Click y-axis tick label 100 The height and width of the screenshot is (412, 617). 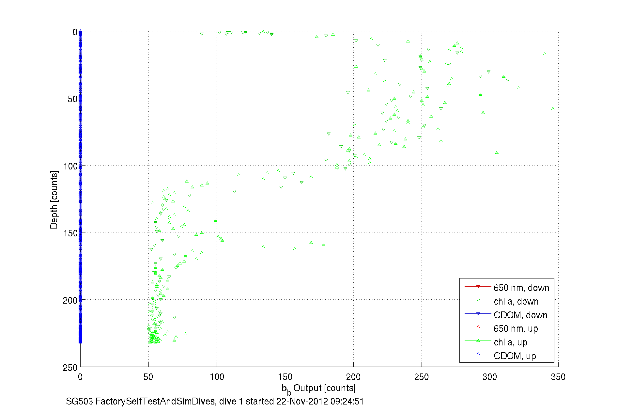pyautogui.click(x=70, y=166)
